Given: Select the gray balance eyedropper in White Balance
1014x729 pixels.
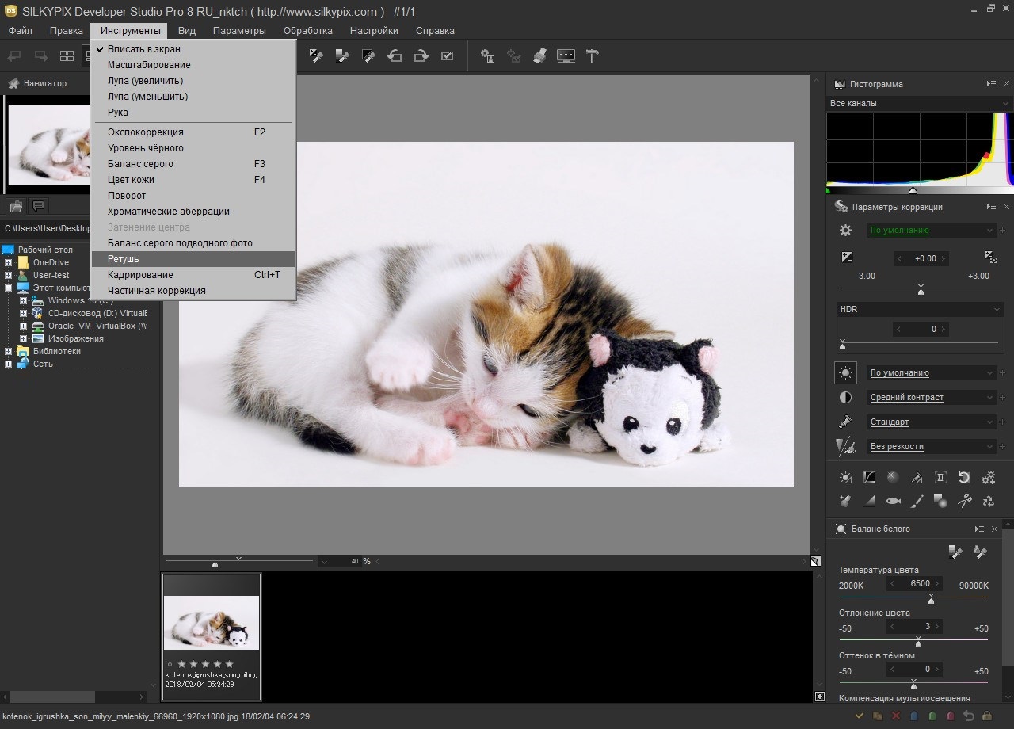Looking at the screenshot, I should 955,552.
